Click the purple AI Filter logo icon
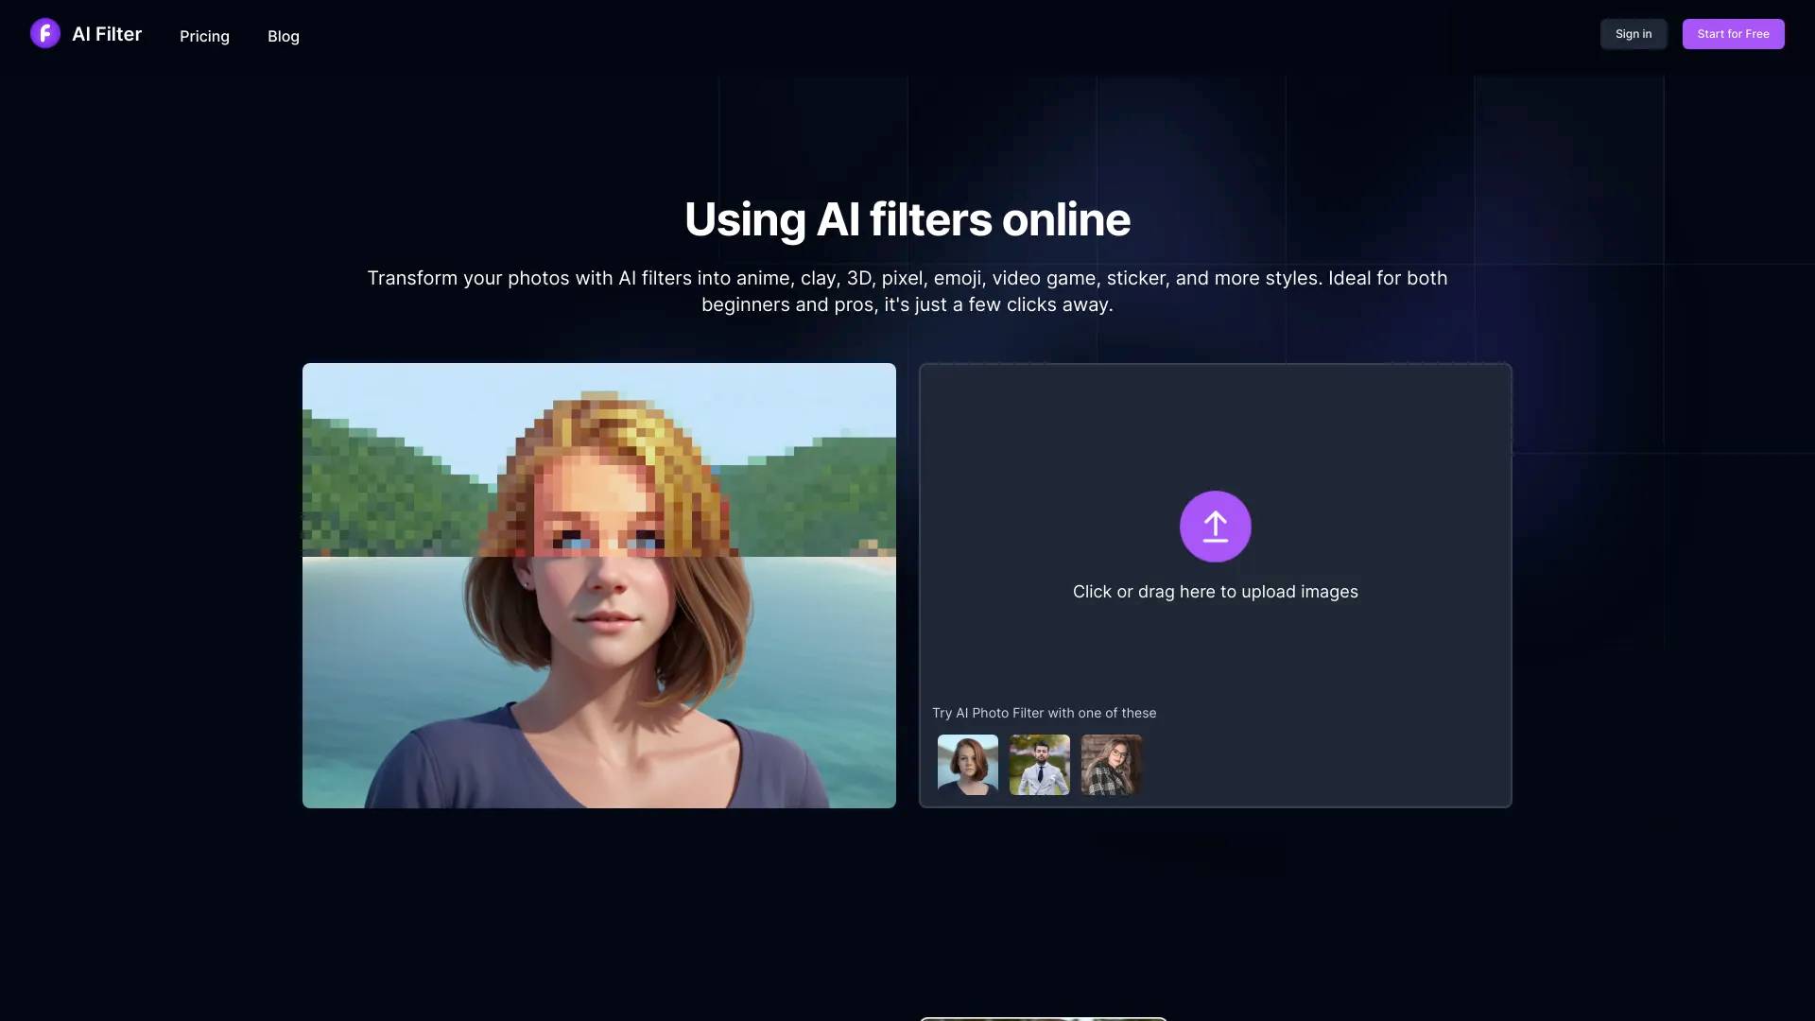The height and width of the screenshot is (1021, 1815). 45,34
